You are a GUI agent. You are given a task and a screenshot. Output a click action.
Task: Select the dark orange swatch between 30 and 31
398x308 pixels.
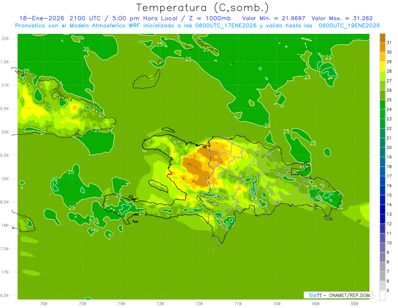pyautogui.click(x=383, y=47)
